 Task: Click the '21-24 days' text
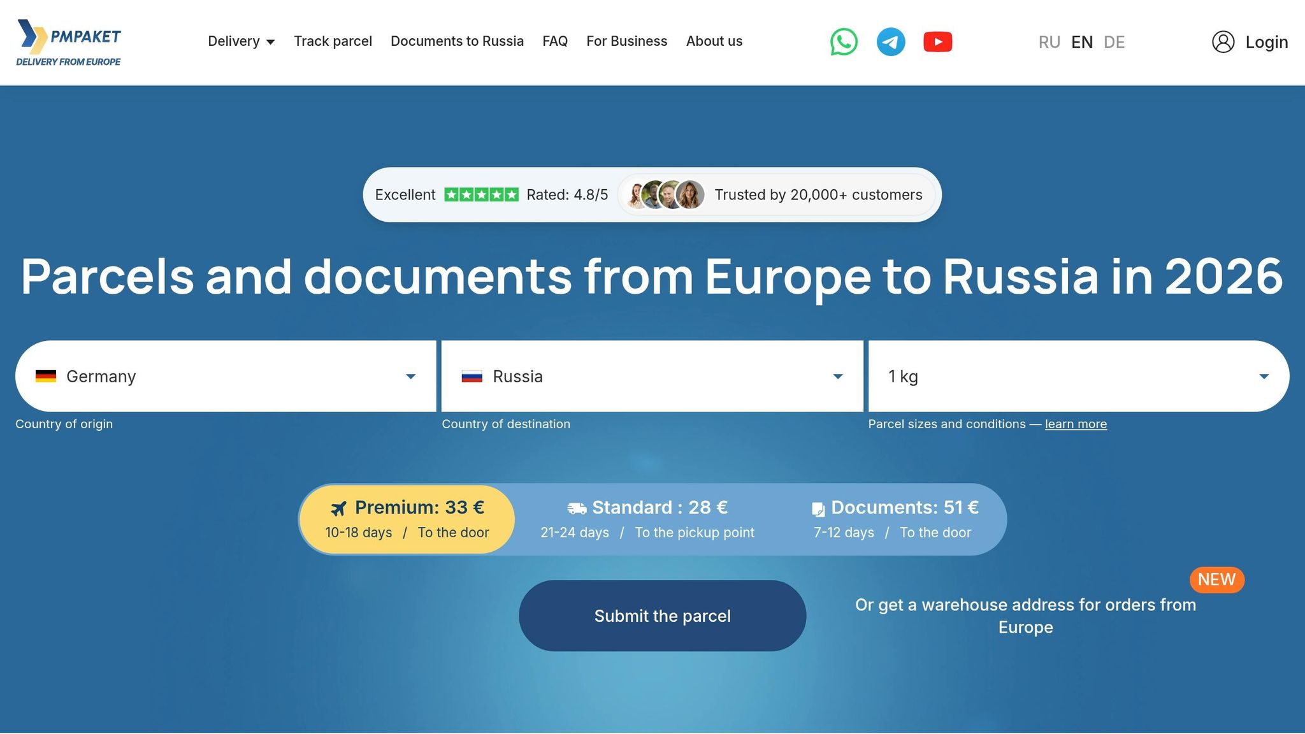tap(575, 533)
